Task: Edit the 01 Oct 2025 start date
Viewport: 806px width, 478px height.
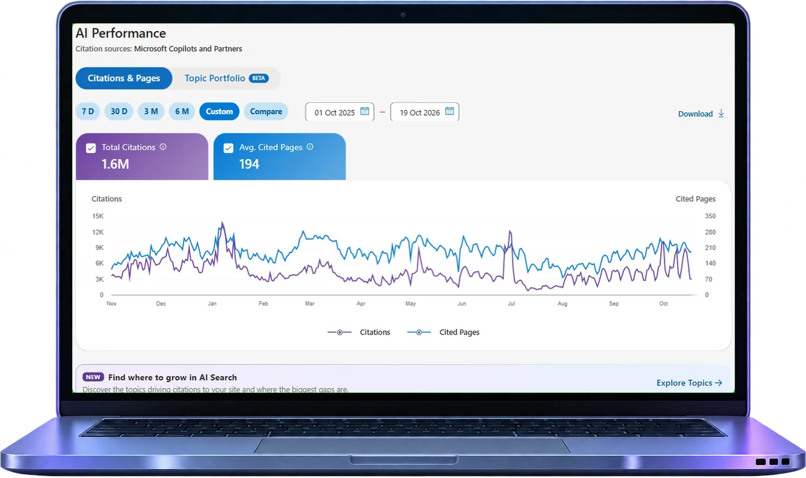Action: coord(340,112)
